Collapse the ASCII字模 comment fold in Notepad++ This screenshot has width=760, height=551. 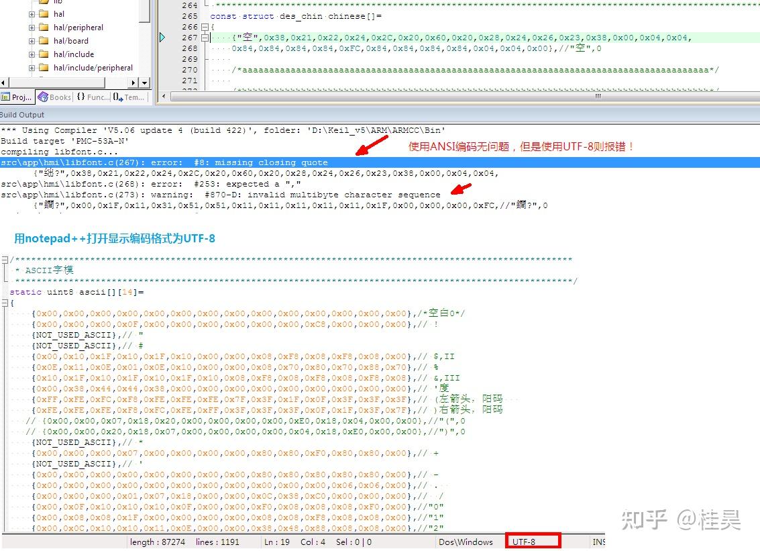click(5, 259)
